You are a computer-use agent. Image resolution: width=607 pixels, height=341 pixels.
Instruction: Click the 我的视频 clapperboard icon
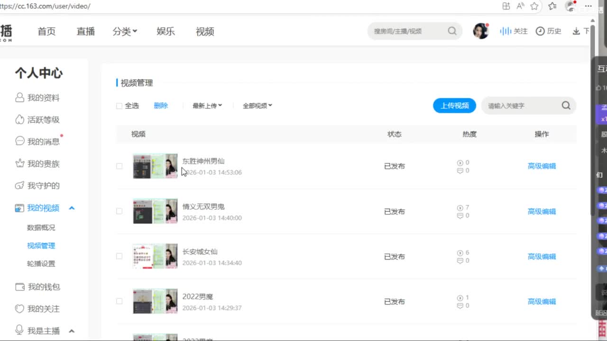(19, 208)
